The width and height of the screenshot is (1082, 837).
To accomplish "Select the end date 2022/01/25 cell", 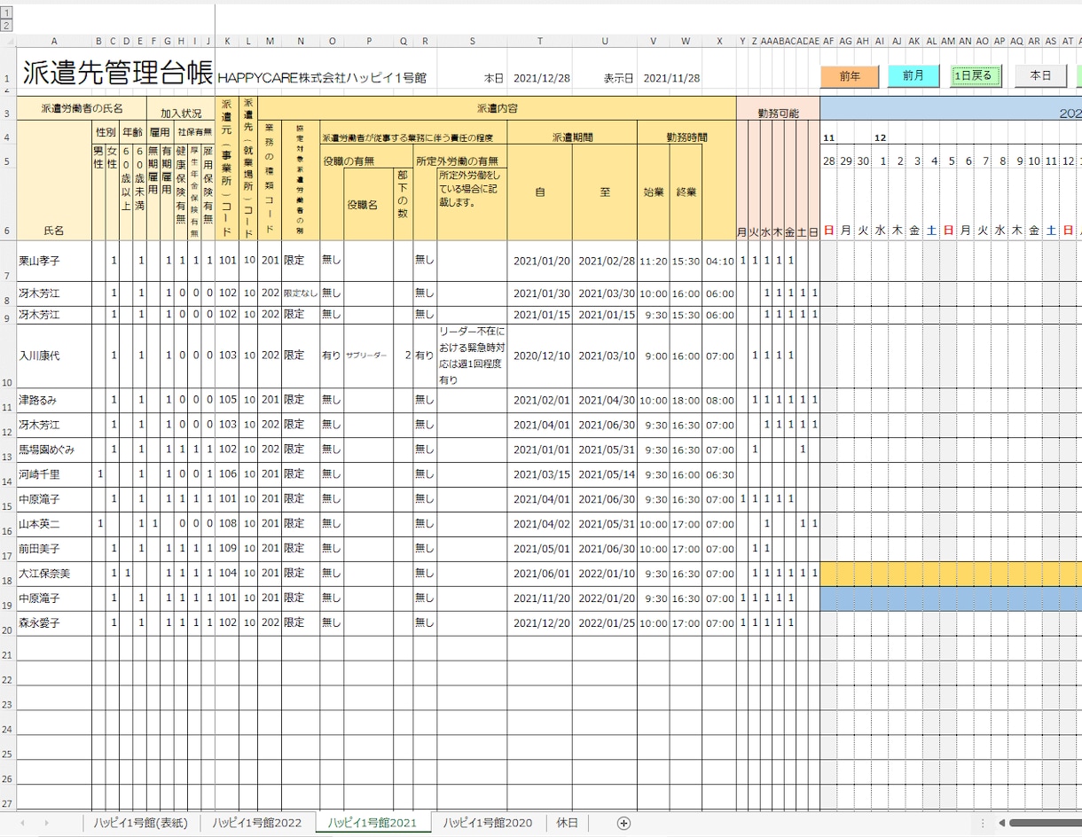I will point(605,623).
